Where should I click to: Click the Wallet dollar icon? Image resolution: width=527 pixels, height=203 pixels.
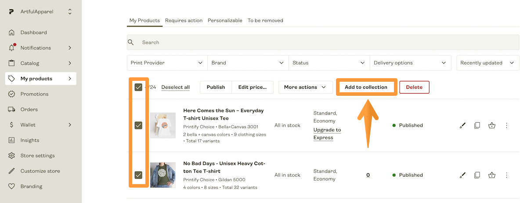pos(11,125)
